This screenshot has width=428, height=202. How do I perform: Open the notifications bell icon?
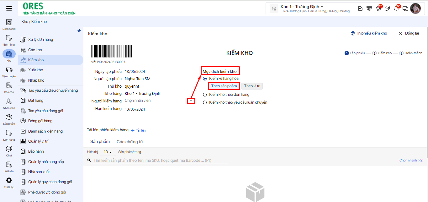tap(396, 8)
